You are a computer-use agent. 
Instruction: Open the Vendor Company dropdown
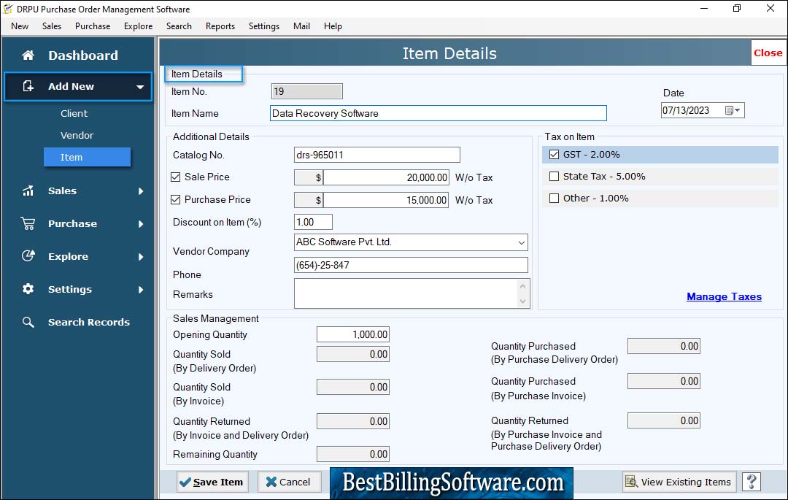tap(521, 243)
